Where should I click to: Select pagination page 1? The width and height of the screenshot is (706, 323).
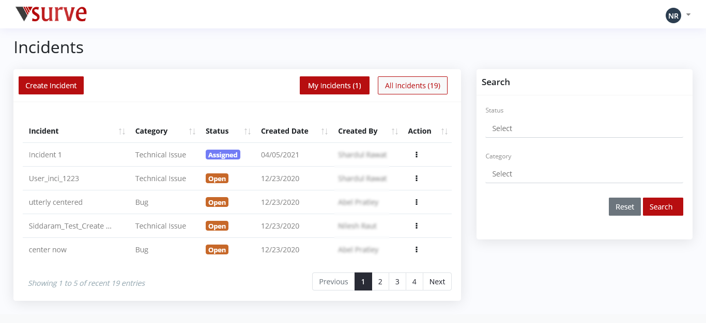363,282
